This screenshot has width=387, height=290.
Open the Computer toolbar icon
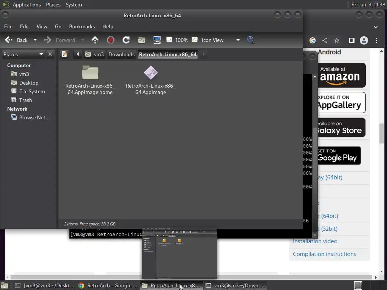coord(157,40)
